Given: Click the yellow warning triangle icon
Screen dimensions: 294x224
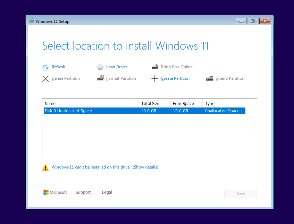Looking at the screenshot, I should (x=45, y=167).
